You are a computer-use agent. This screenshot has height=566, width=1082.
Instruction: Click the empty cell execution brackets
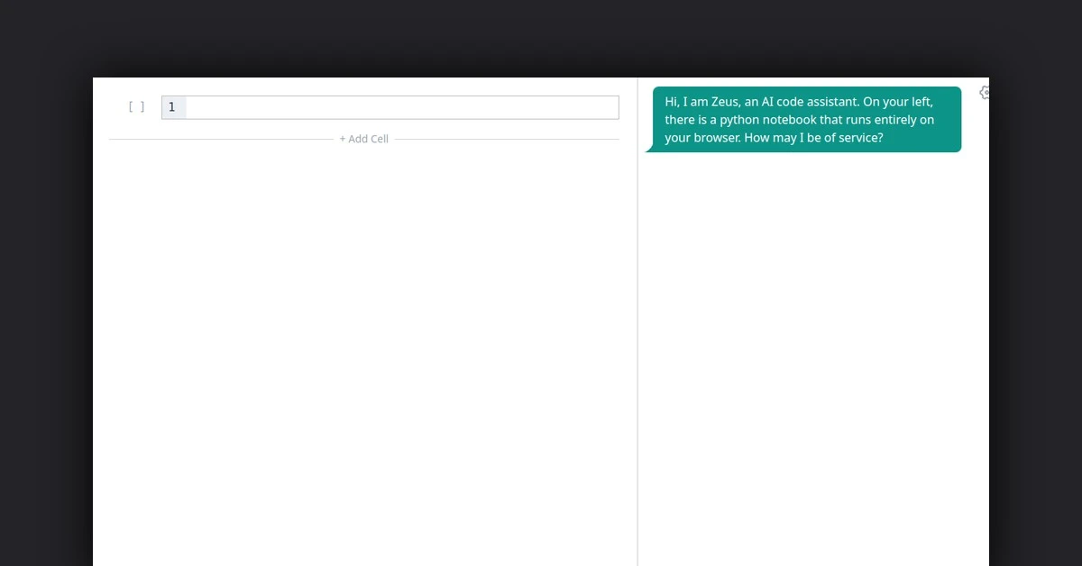136,107
